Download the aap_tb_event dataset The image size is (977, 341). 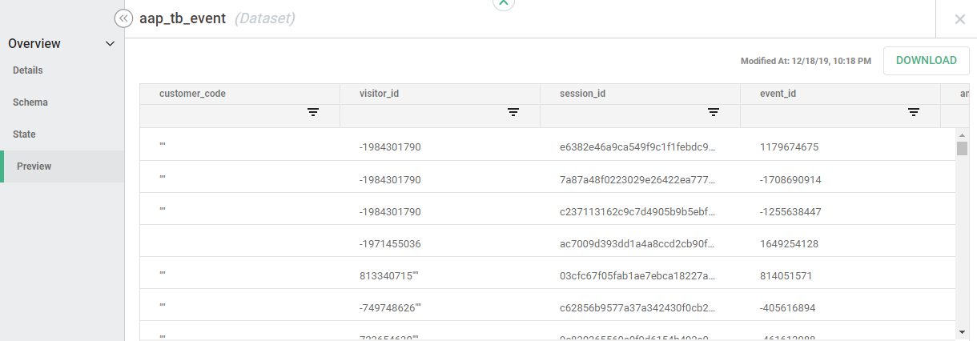926,61
